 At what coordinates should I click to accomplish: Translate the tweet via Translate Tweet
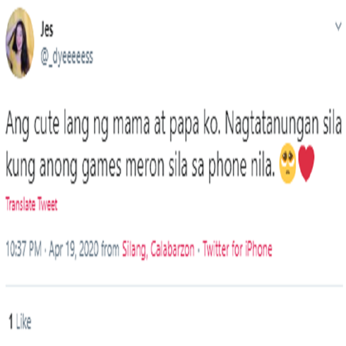click(x=32, y=204)
